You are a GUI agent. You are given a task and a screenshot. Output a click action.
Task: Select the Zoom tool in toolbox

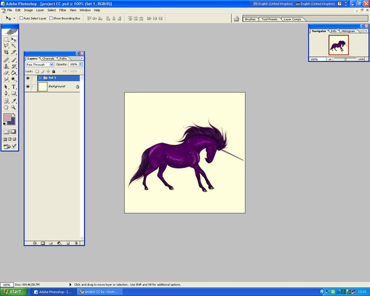point(14,107)
